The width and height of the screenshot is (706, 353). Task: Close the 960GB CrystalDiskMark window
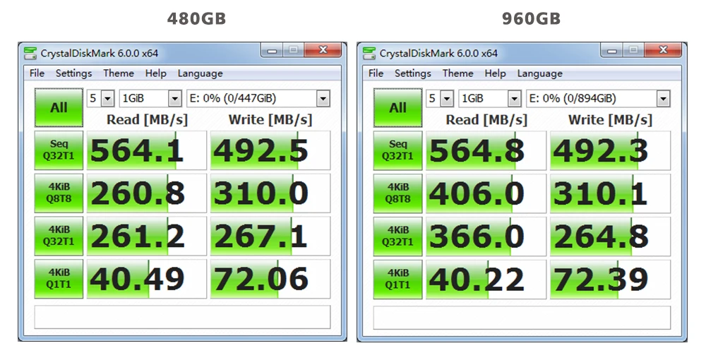662,50
